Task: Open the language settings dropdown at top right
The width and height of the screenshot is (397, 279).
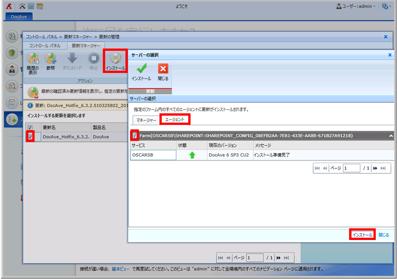Action: coord(386,6)
